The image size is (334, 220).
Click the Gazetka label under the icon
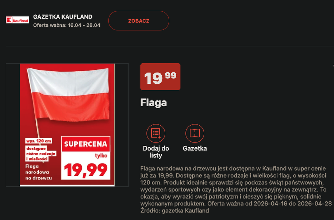click(x=195, y=148)
